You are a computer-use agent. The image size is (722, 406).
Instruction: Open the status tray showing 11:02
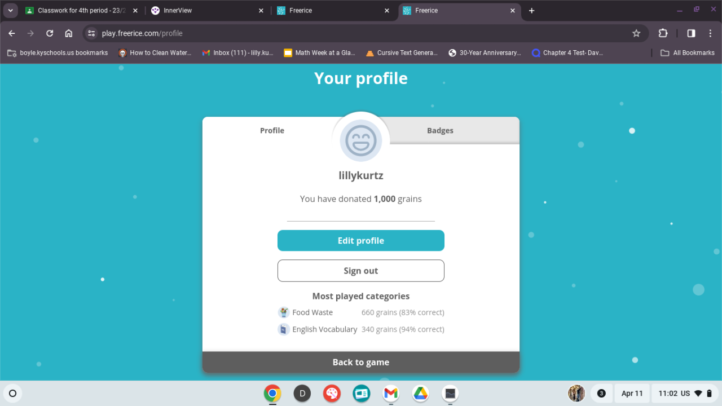pos(685,393)
